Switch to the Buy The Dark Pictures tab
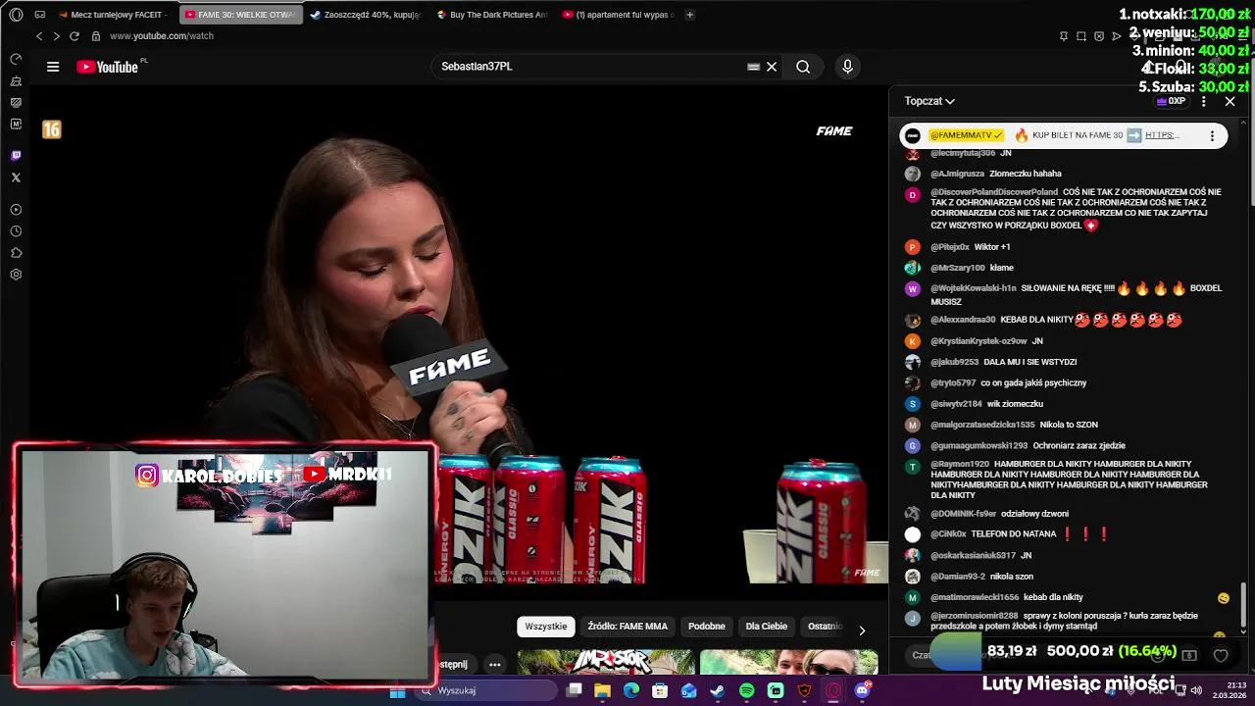 click(492, 15)
